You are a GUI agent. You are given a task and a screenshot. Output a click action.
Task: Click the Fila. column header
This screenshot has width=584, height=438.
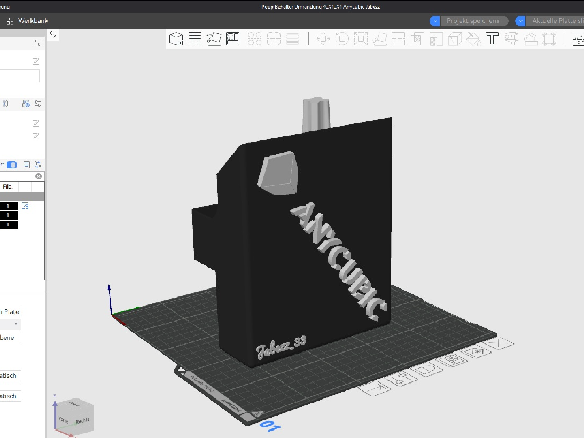pos(8,186)
